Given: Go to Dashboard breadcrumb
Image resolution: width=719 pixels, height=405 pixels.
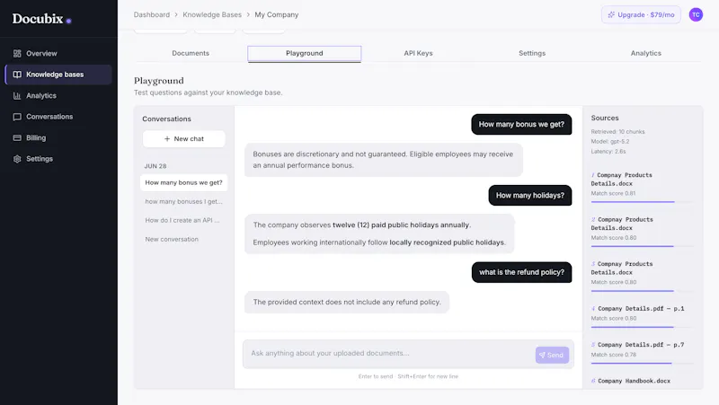Looking at the screenshot, I should (x=152, y=14).
